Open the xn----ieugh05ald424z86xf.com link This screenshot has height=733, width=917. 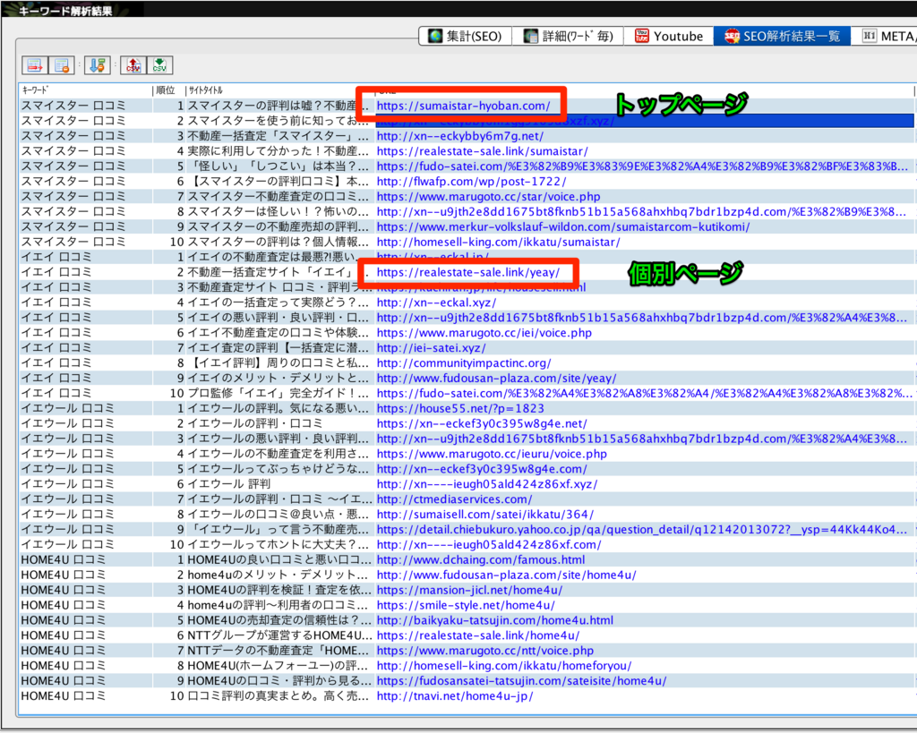pyautogui.click(x=489, y=545)
